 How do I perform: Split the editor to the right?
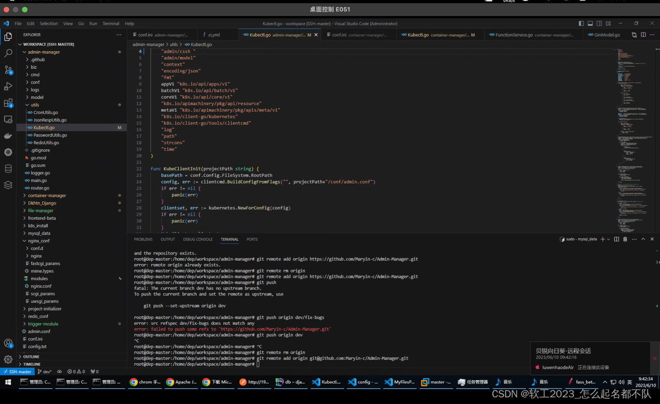point(643,35)
